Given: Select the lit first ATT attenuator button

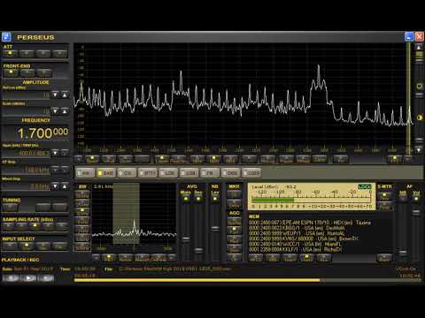Looking at the screenshot, I should pos(11,54).
